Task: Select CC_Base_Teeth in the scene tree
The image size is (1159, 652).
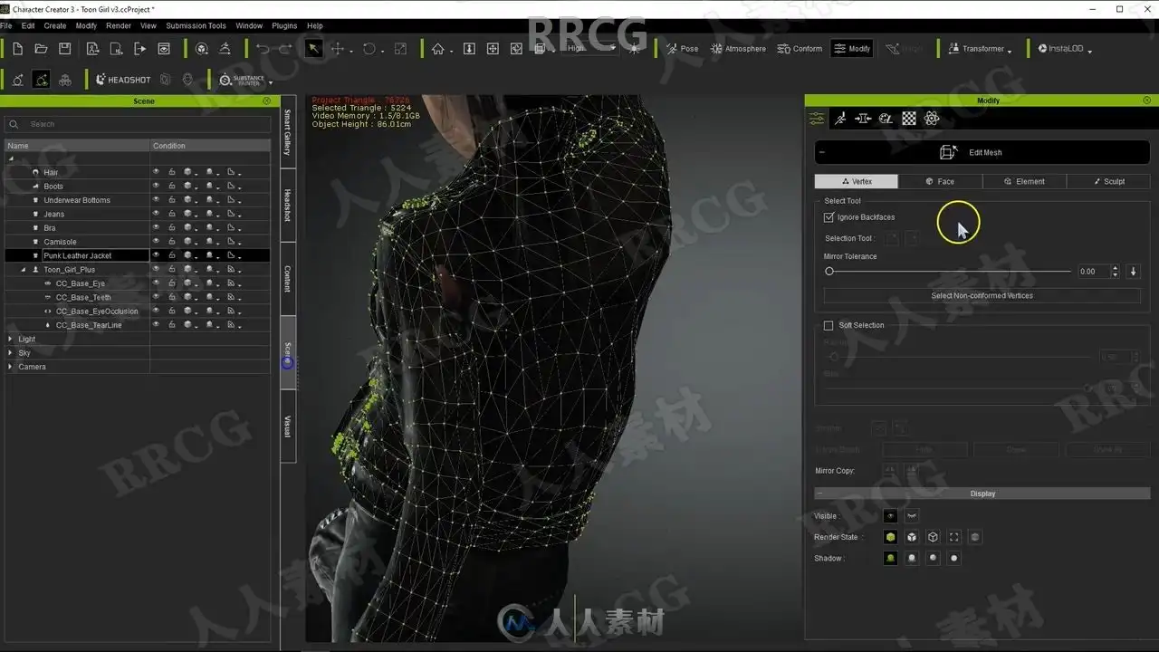Action: point(83,297)
